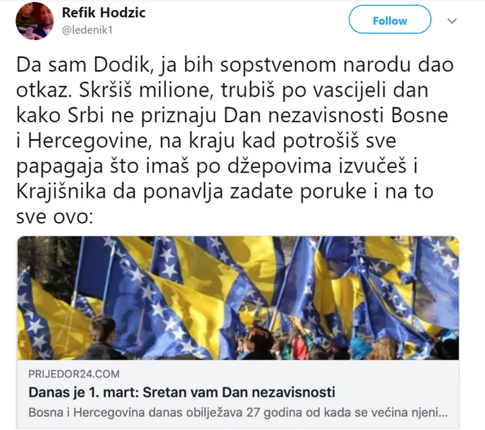Click the tweet text starting Da sam Dodik
Viewport: 485px width, 430px height.
pos(235,140)
